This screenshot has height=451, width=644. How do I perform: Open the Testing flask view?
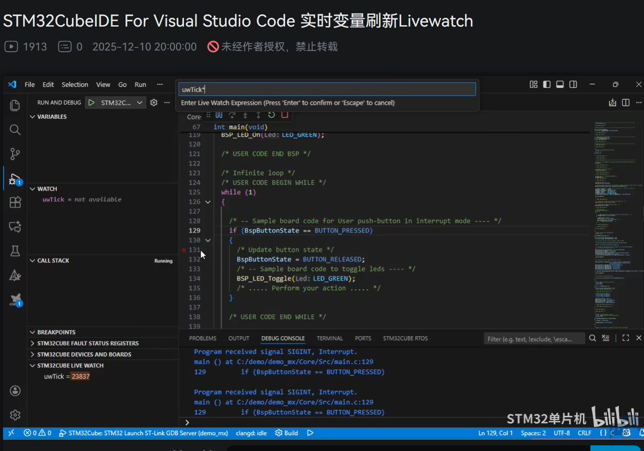15,251
